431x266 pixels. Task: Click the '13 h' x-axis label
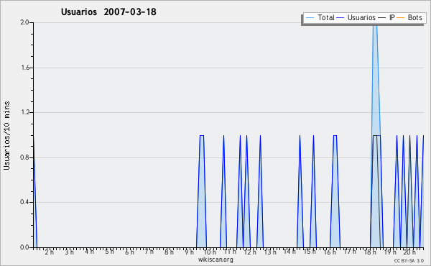(x=270, y=252)
